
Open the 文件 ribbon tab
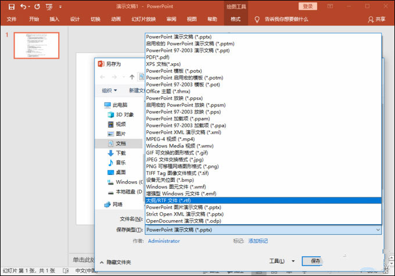(12, 19)
